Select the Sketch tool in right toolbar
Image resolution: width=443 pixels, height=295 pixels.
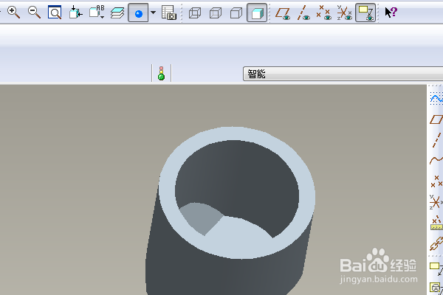point(436,99)
